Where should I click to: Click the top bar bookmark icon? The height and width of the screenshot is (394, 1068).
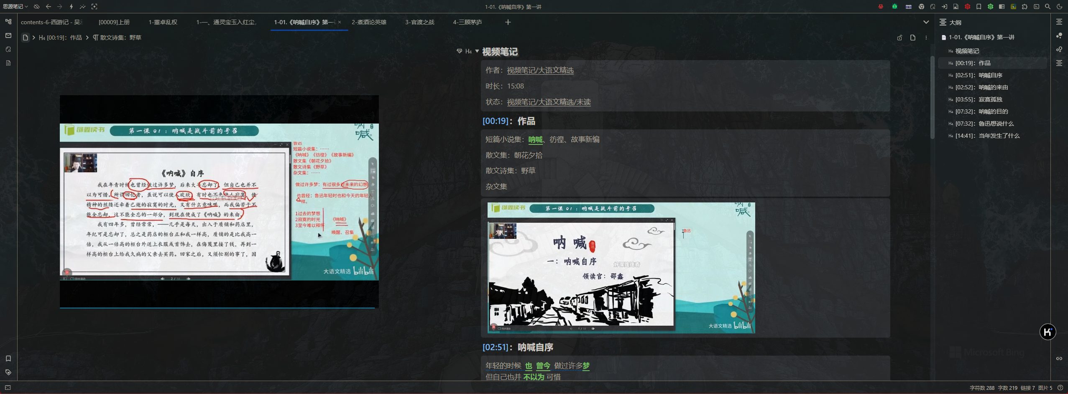tap(979, 7)
